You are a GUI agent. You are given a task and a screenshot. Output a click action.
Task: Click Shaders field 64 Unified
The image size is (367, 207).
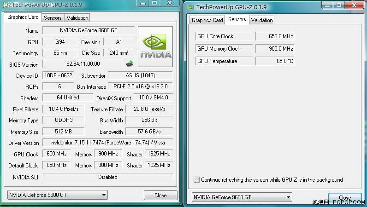[x=68, y=98]
